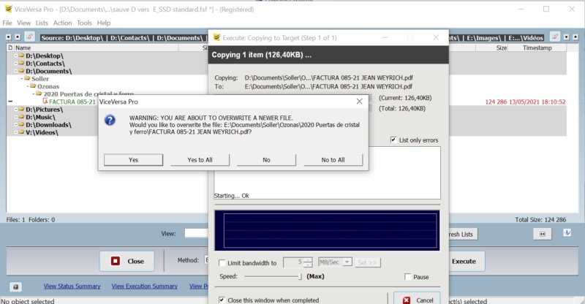
Task: Click the red Close button in main window
Action: point(127,261)
